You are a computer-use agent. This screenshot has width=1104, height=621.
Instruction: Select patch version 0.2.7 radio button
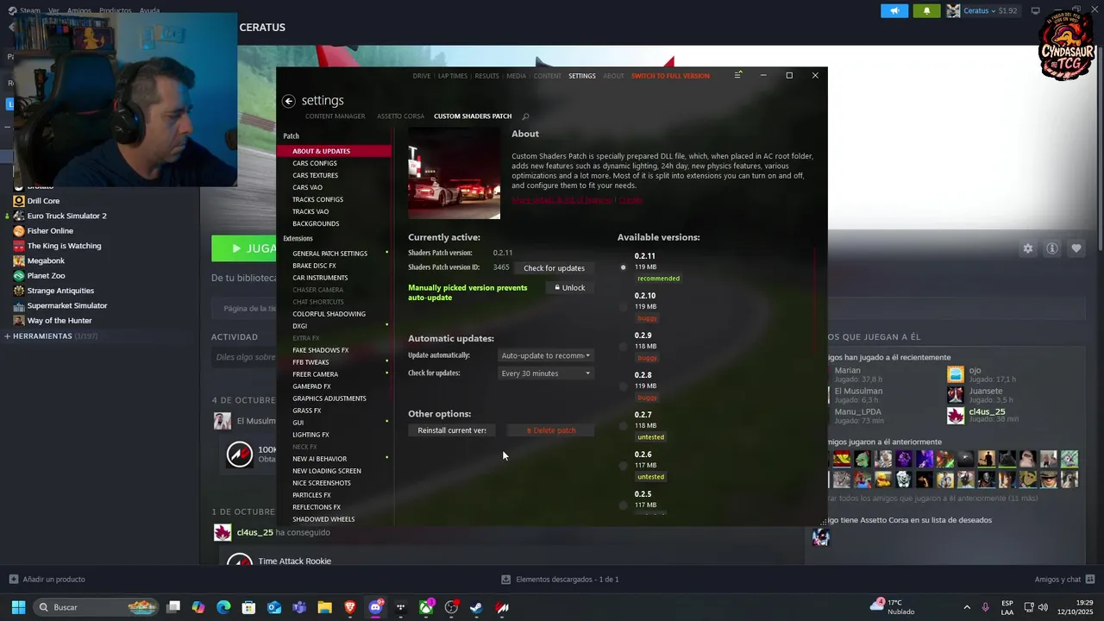click(x=624, y=426)
